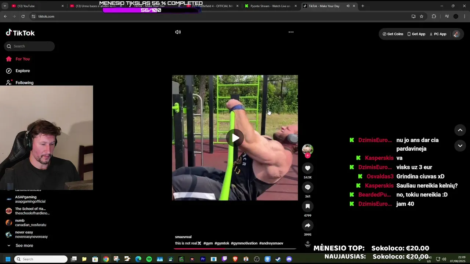Viewport: 470px width, 264px height.
Task: Open the comments with 361 replies
Action: pyautogui.click(x=308, y=187)
